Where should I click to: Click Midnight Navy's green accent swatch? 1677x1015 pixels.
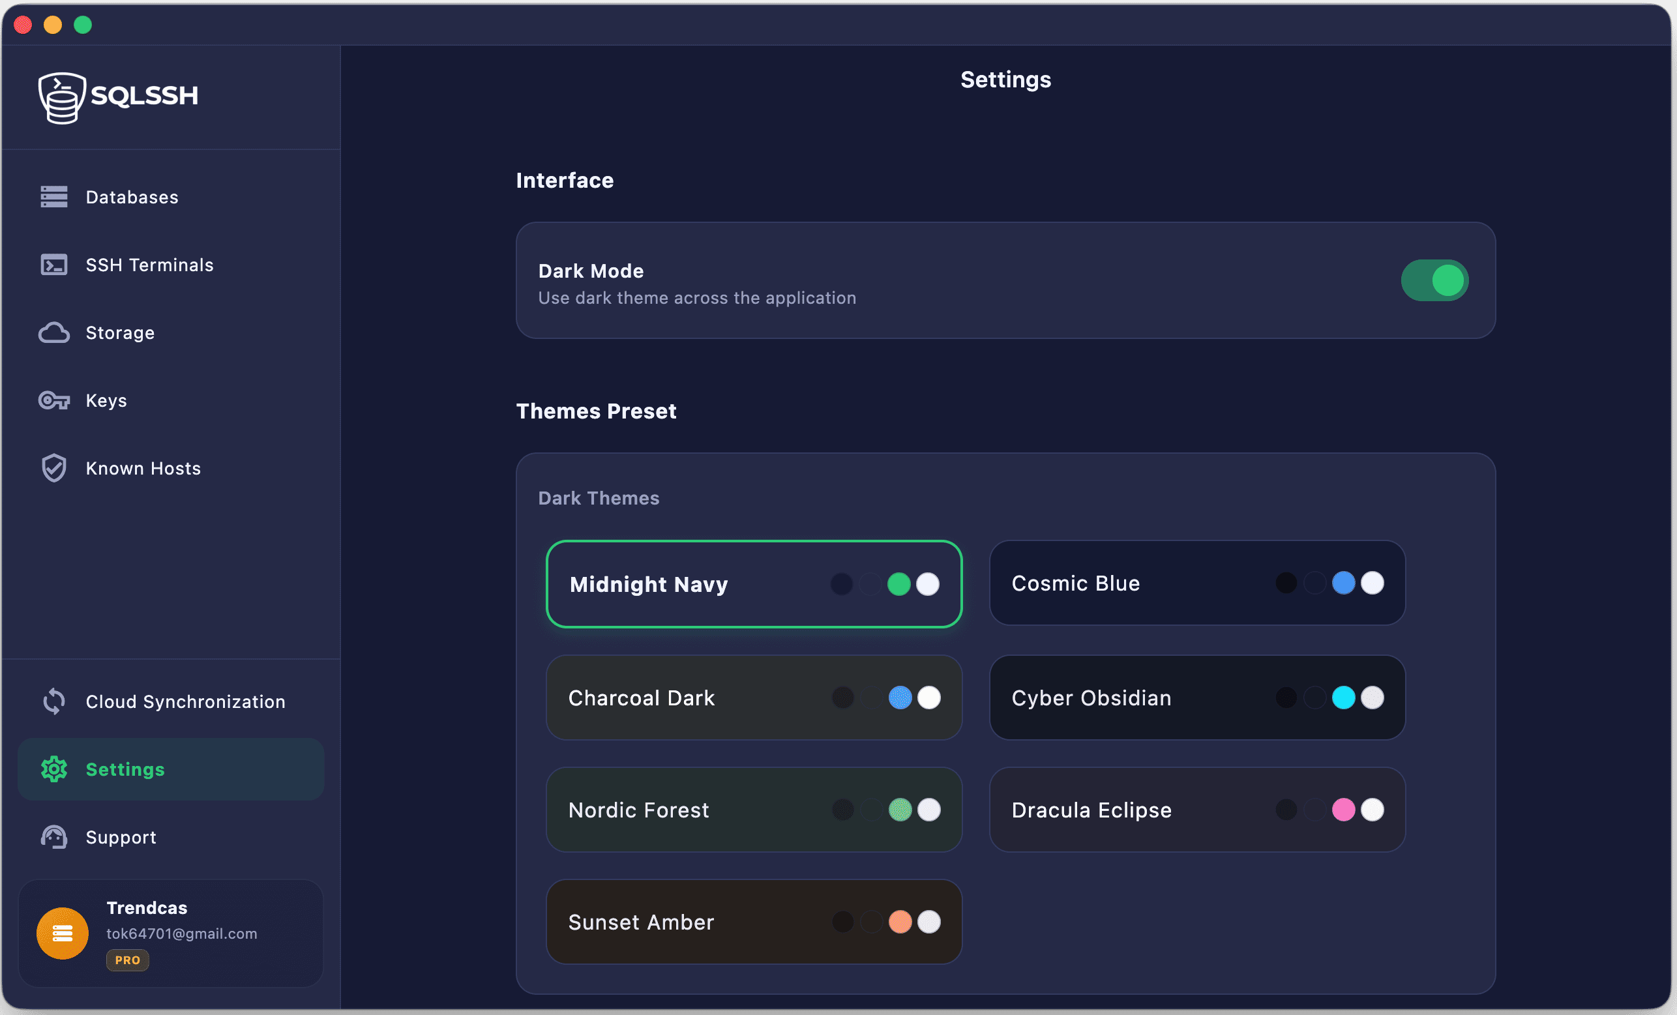tap(899, 583)
